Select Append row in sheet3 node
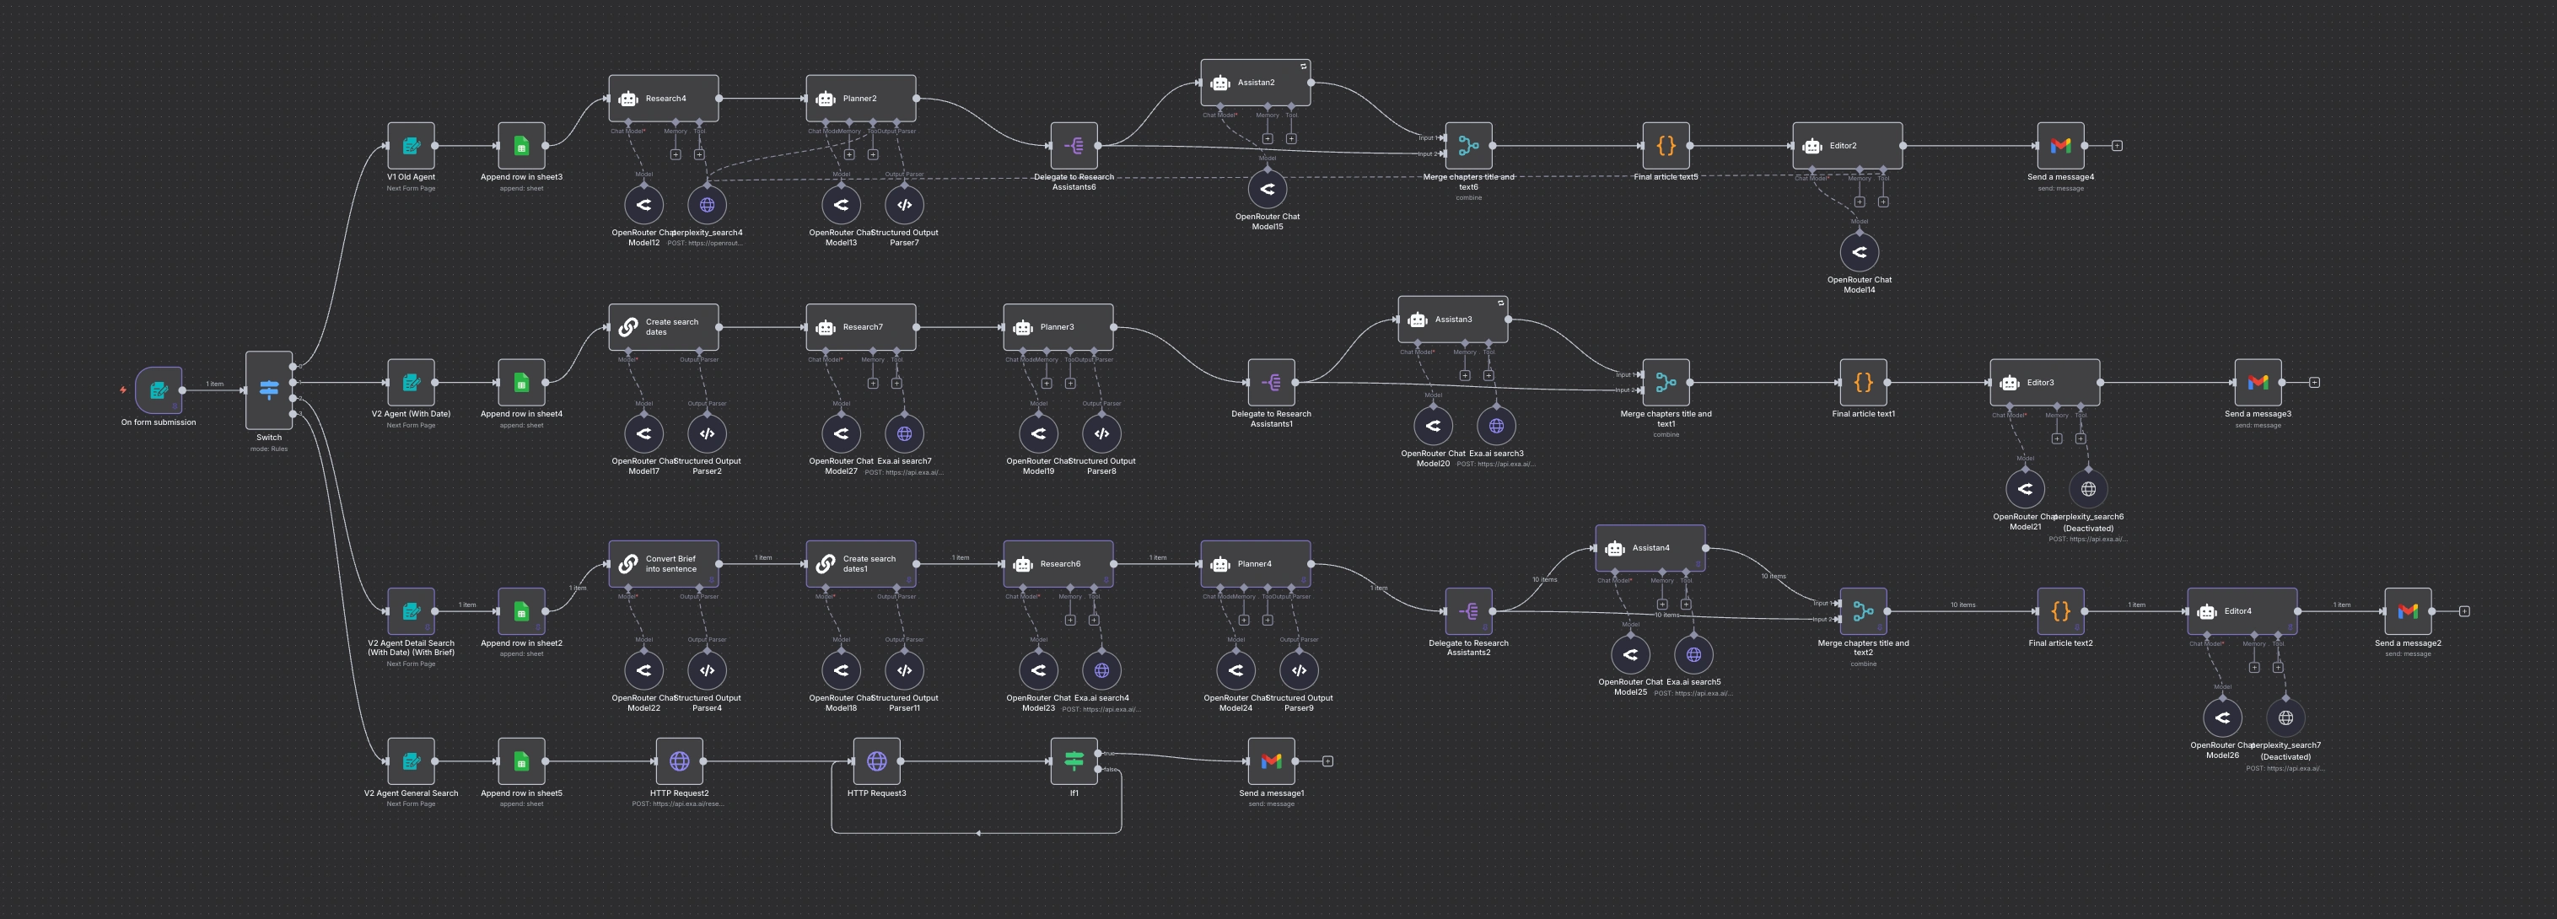The height and width of the screenshot is (919, 2557). (521, 146)
